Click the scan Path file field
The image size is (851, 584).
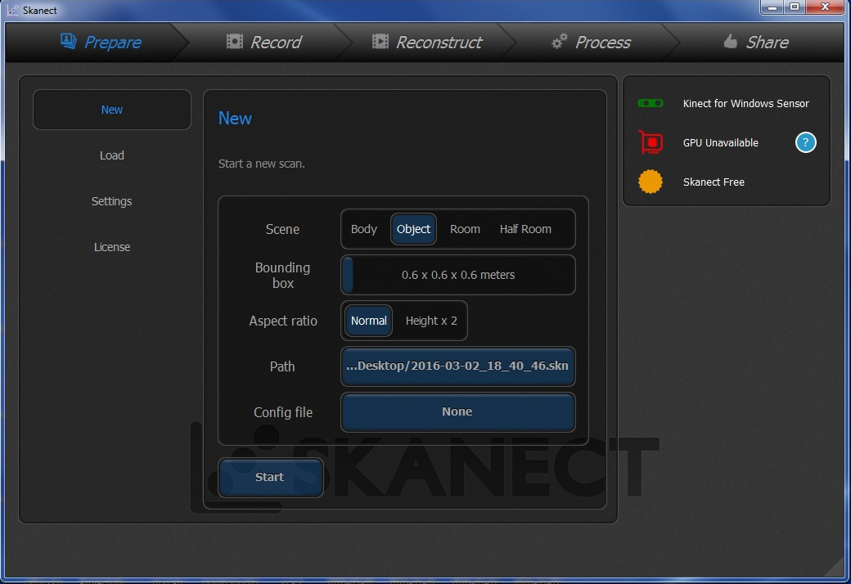(x=458, y=366)
